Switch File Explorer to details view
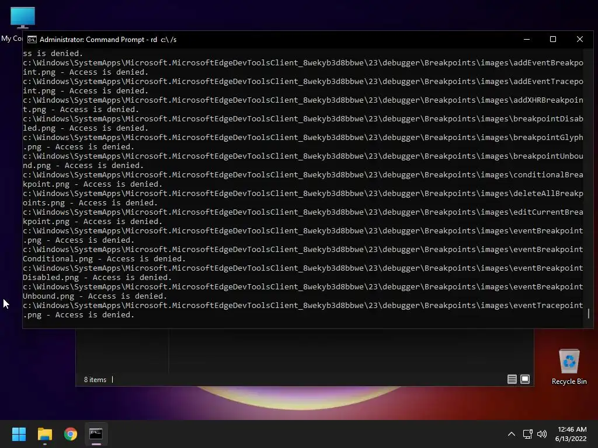Screen dimensions: 598x448 tap(512, 379)
